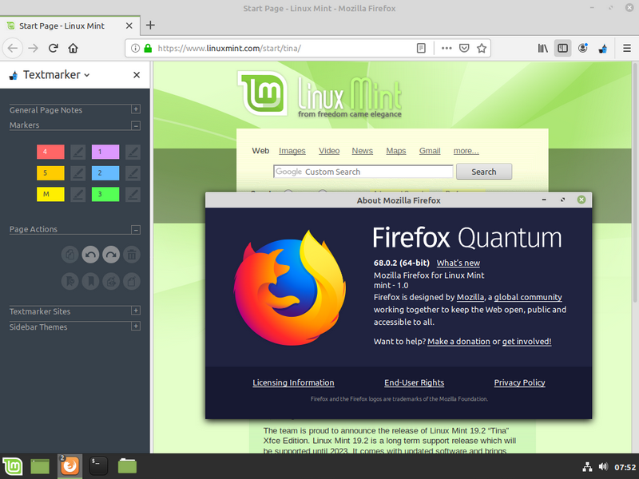
Task: Open Licensing Information
Action: 293,382
